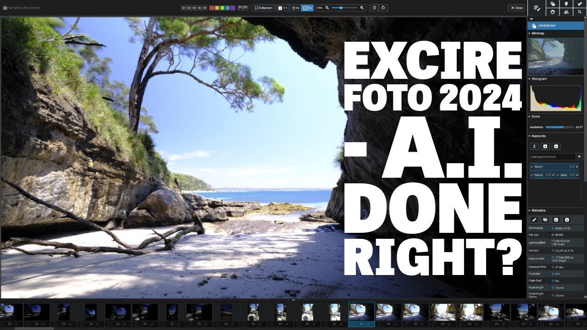This screenshot has height=330, width=587.
Task: Click the Minimap preview image
Action: coord(556,56)
